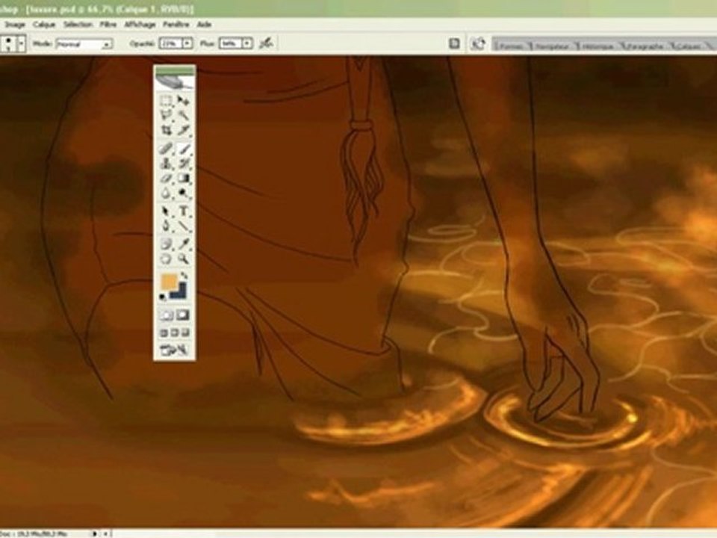Select the Type tool
Image resolution: width=717 pixels, height=538 pixels.
[184, 211]
